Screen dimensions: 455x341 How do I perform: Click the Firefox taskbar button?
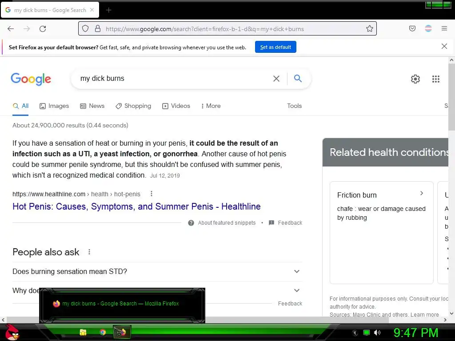[x=122, y=332]
